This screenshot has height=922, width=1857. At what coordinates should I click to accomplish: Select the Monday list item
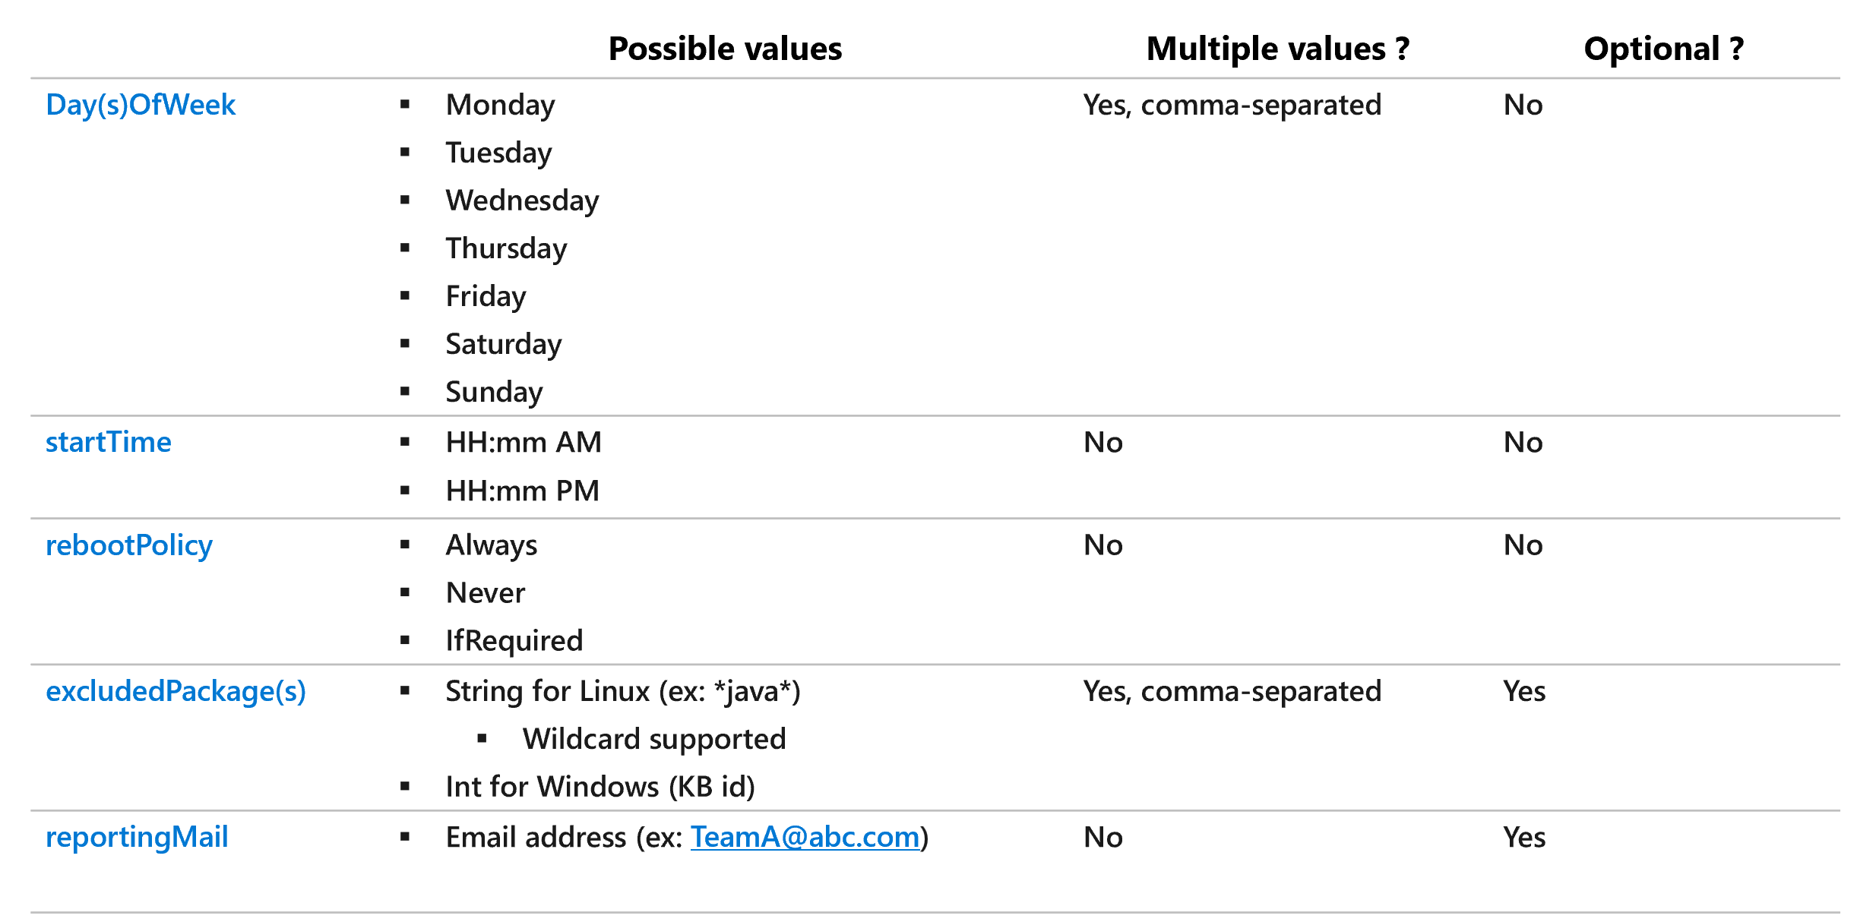[500, 105]
